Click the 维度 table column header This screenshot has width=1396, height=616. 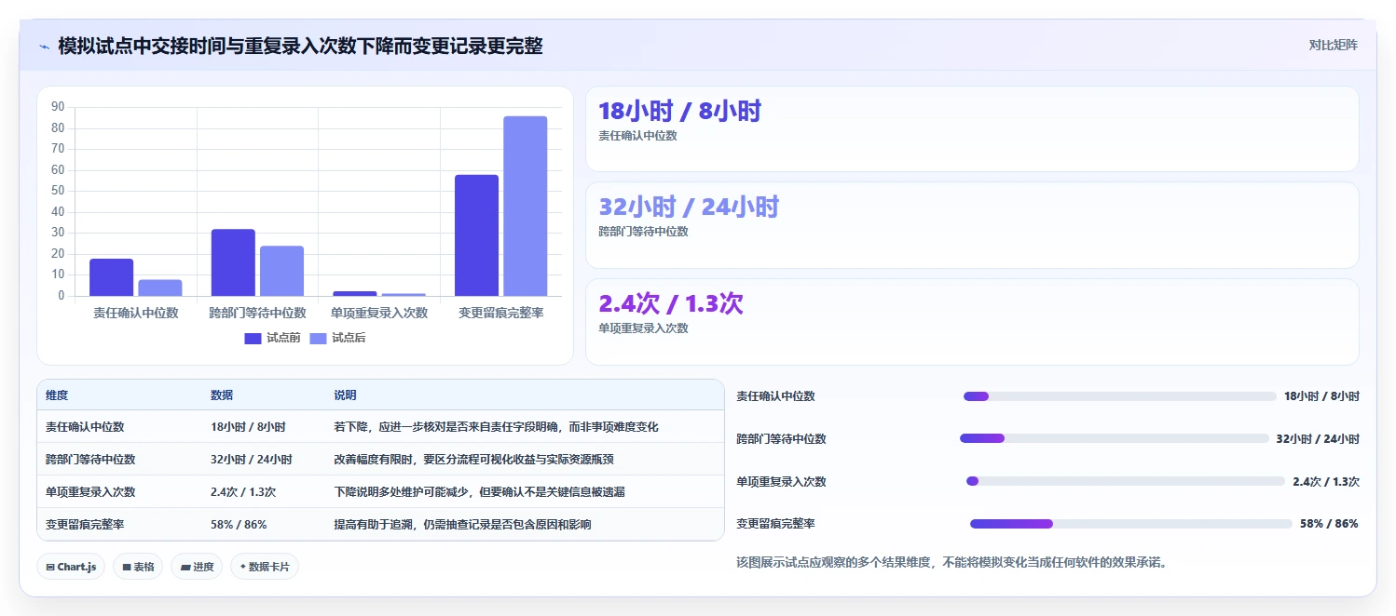[57, 395]
